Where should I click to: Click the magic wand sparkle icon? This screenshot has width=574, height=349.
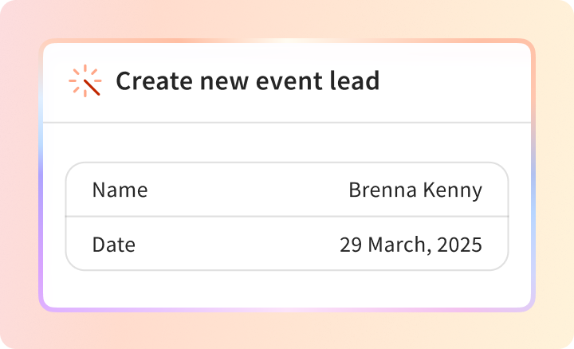point(85,80)
